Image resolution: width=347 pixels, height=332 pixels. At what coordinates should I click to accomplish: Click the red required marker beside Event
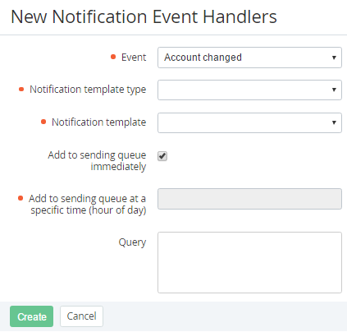pos(113,57)
